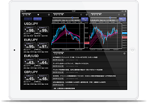Tap ロイターニュース tag dated 10:40
The image size is (148, 104).
click(x=58, y=79)
